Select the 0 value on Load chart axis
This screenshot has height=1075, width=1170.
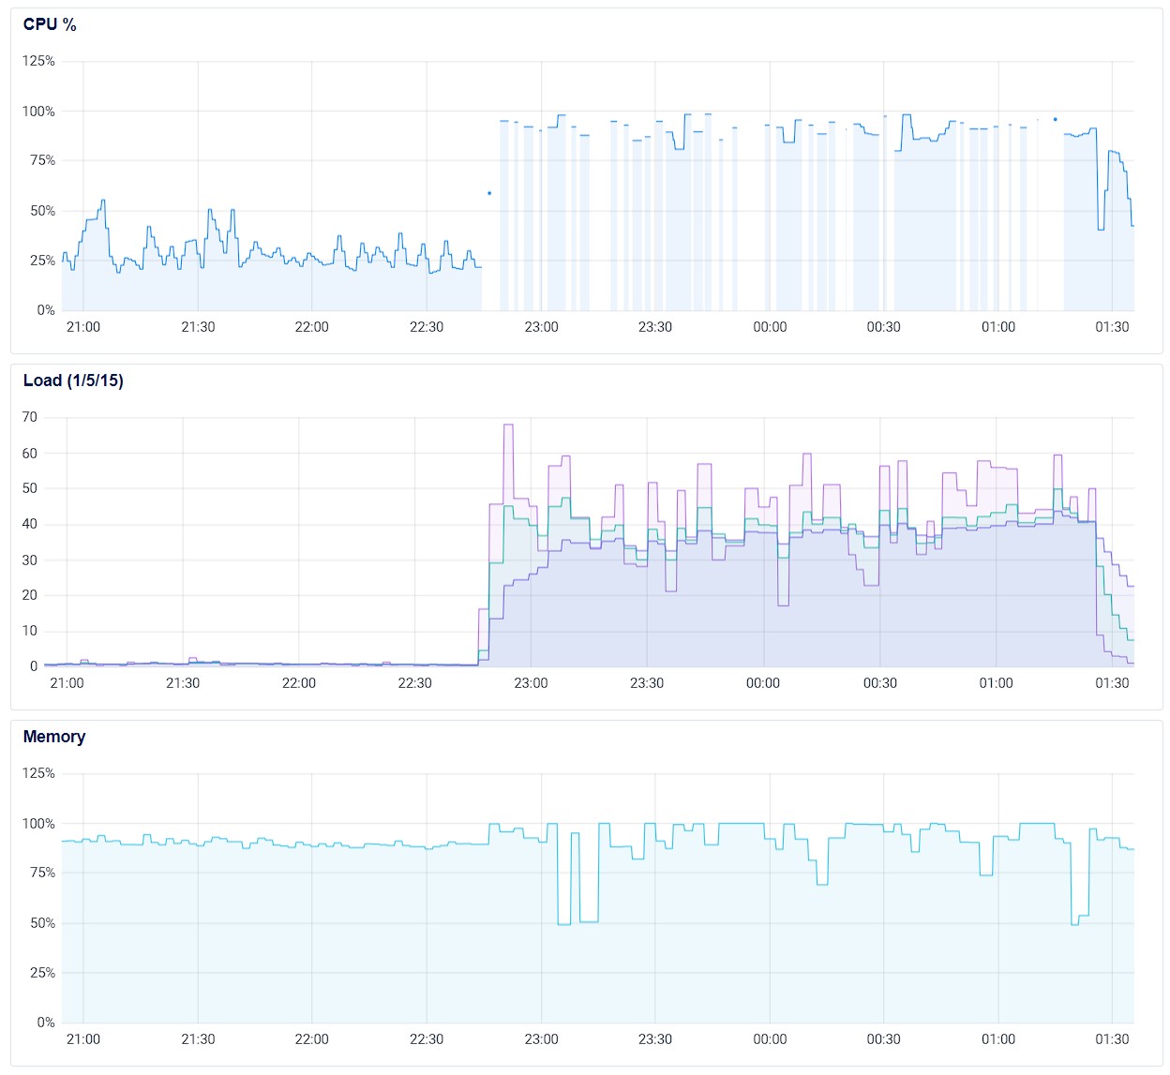34,666
